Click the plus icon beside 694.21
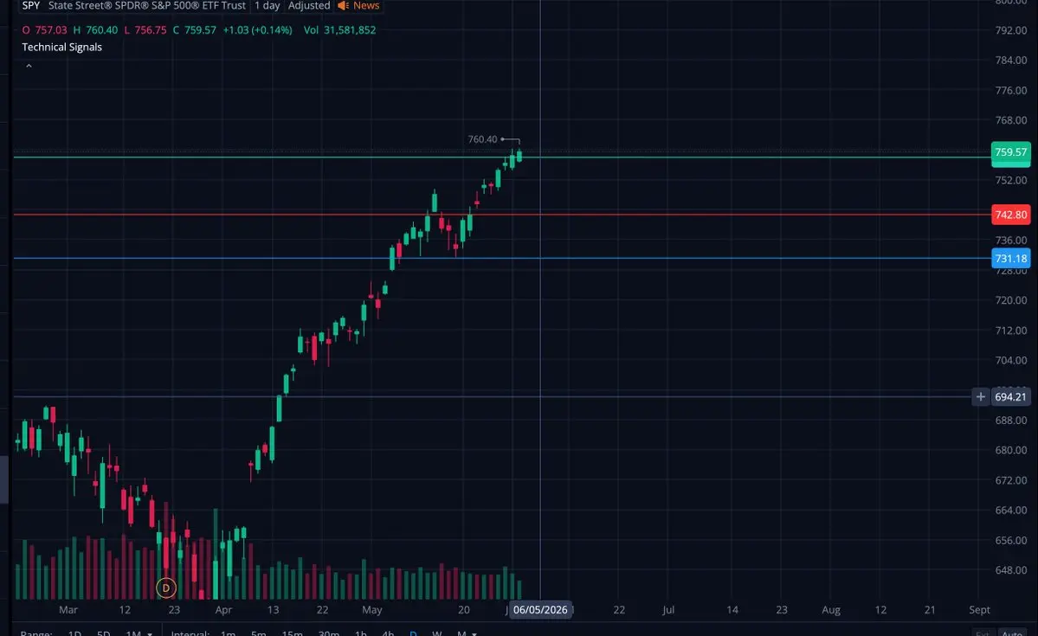This screenshot has width=1038, height=636. [x=980, y=397]
